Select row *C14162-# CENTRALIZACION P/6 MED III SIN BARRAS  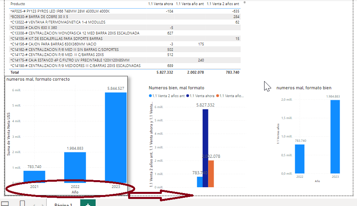coord(125,49)
